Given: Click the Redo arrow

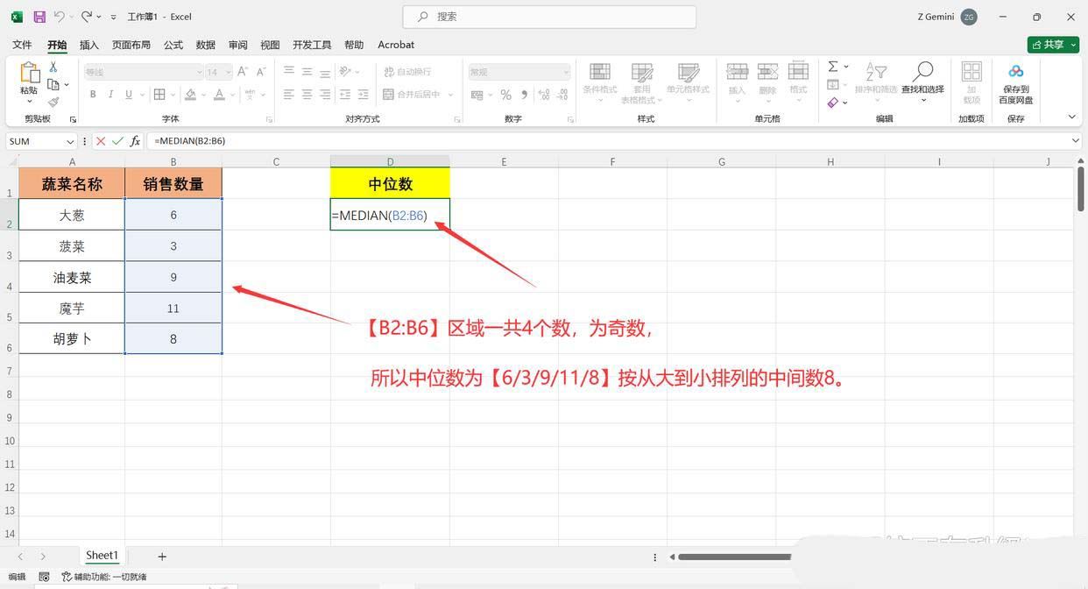Looking at the screenshot, I should pyautogui.click(x=86, y=17).
